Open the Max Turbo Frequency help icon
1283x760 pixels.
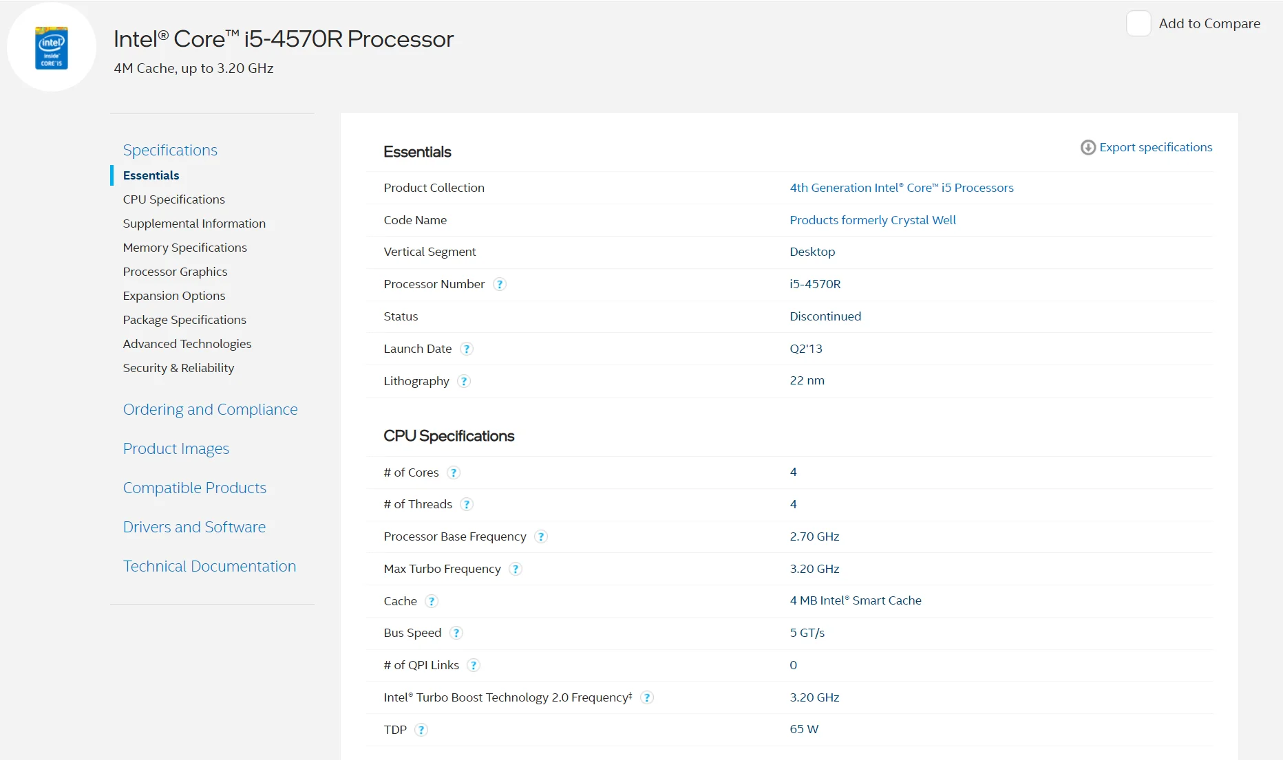point(516,569)
